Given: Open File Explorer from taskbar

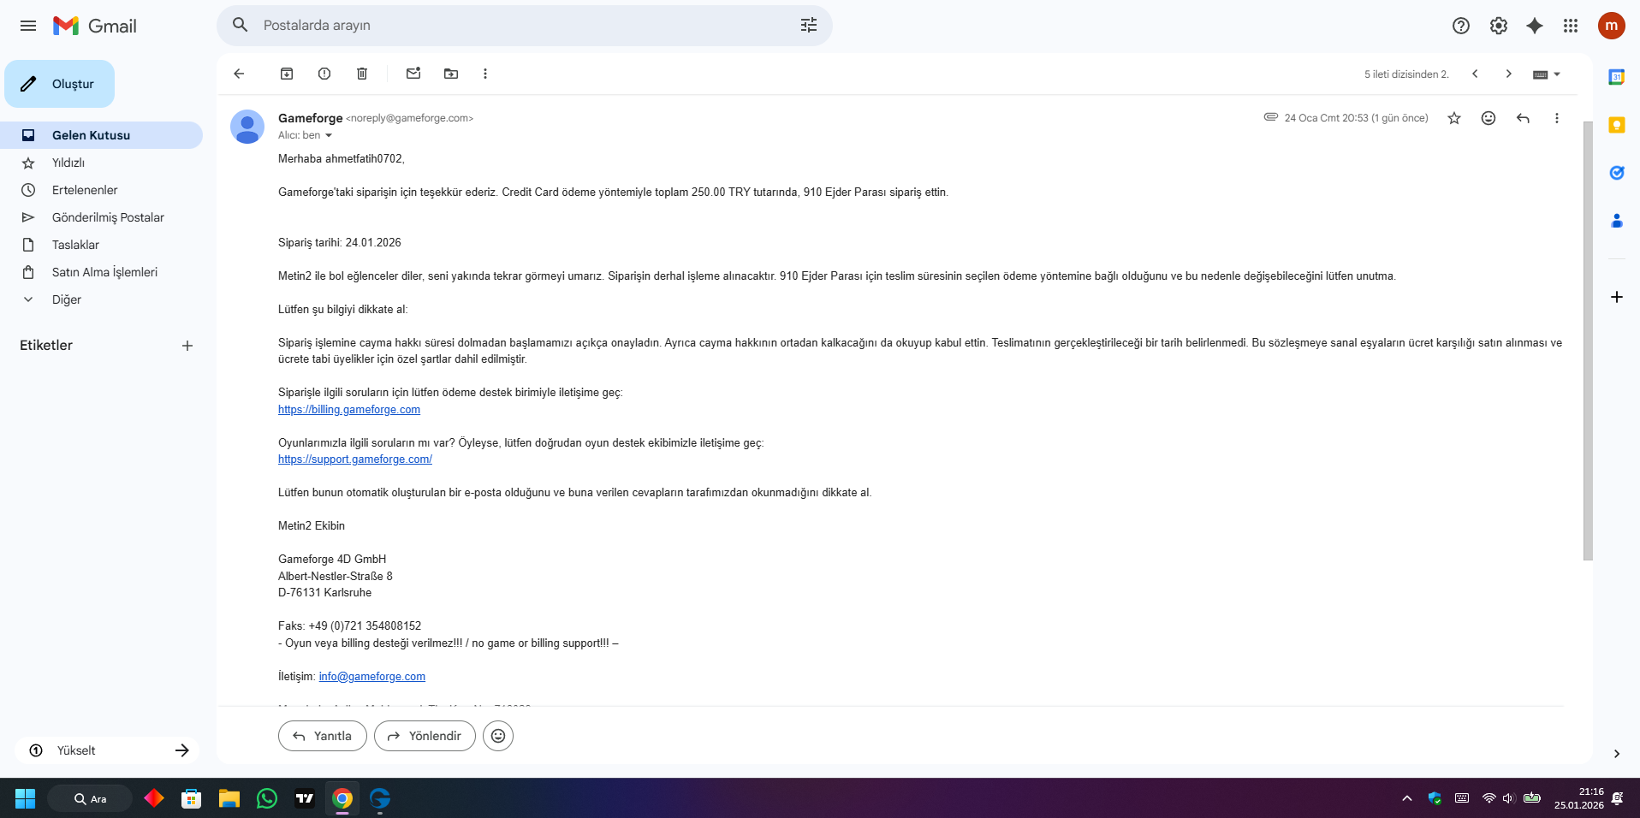Looking at the screenshot, I should [229, 798].
